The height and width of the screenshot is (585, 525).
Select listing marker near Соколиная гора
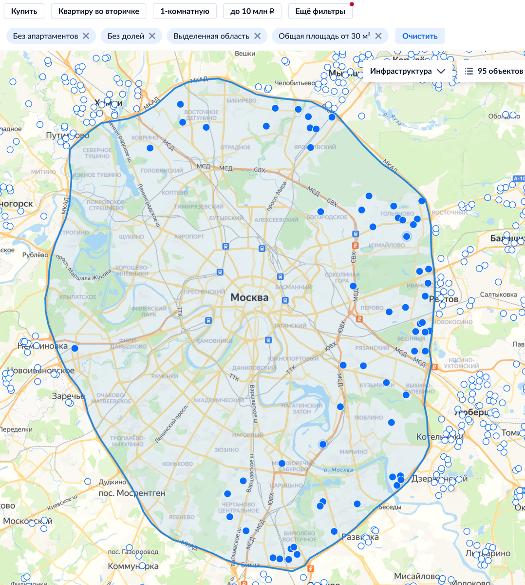click(353, 286)
